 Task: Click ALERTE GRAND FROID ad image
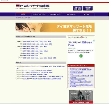[81, 97]
